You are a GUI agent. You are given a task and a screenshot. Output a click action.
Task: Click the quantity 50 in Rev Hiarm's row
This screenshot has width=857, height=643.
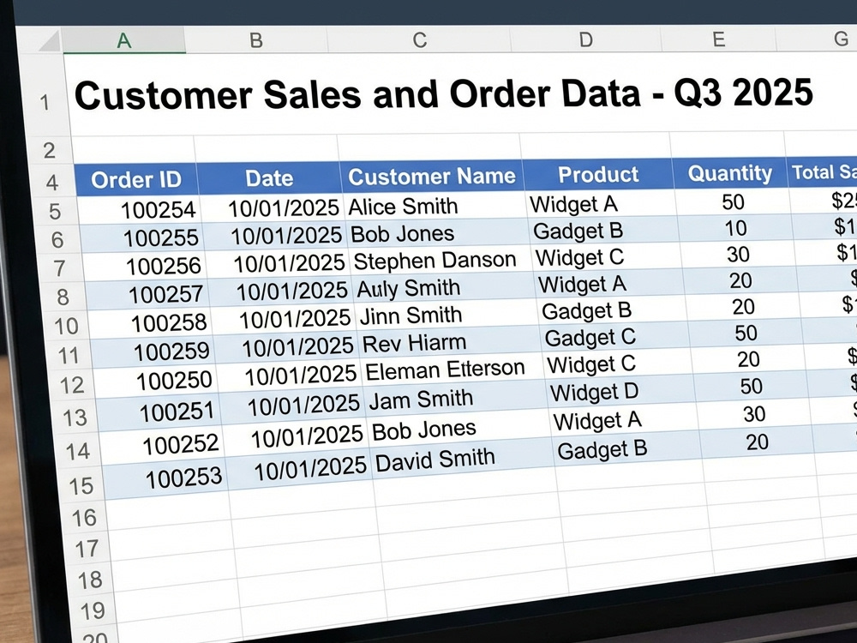746,333
